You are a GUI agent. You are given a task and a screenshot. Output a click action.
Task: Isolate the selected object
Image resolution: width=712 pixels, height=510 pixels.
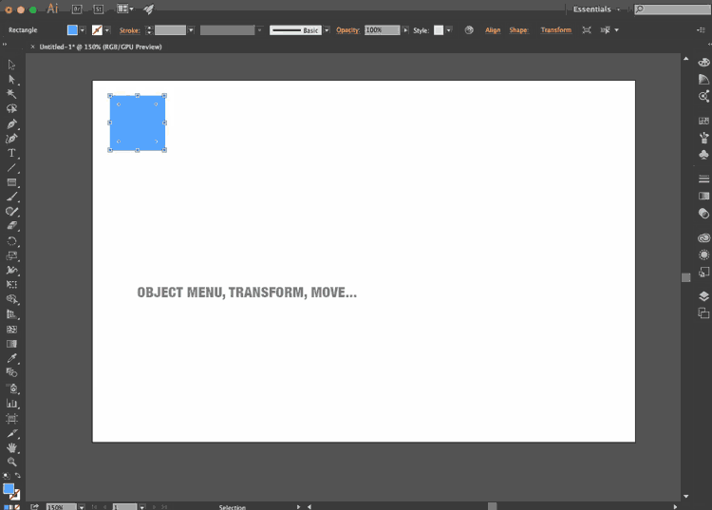[x=587, y=30]
